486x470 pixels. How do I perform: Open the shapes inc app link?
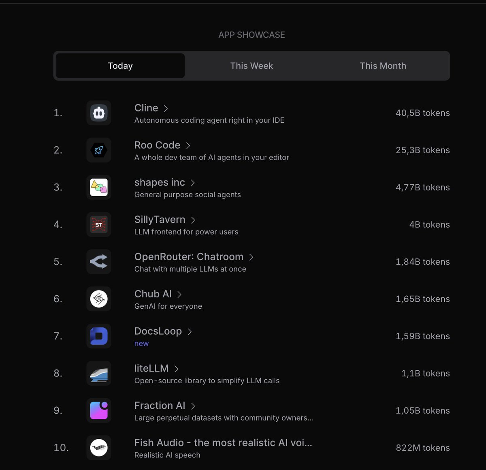point(160,182)
